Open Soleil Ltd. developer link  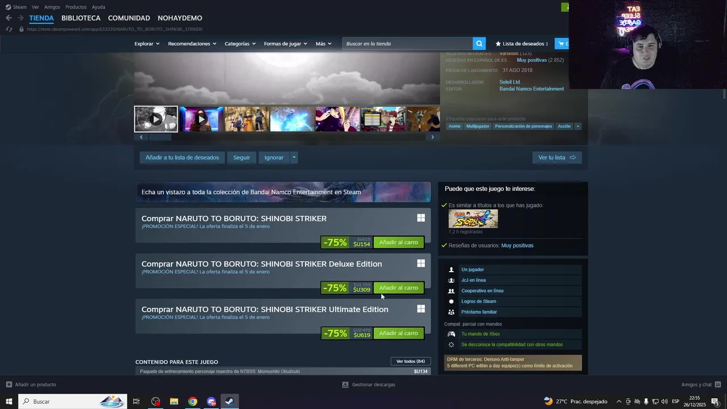(x=510, y=82)
